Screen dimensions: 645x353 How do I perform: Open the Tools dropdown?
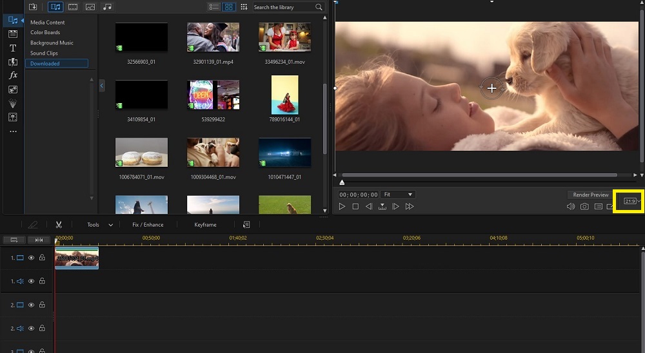tap(100, 225)
